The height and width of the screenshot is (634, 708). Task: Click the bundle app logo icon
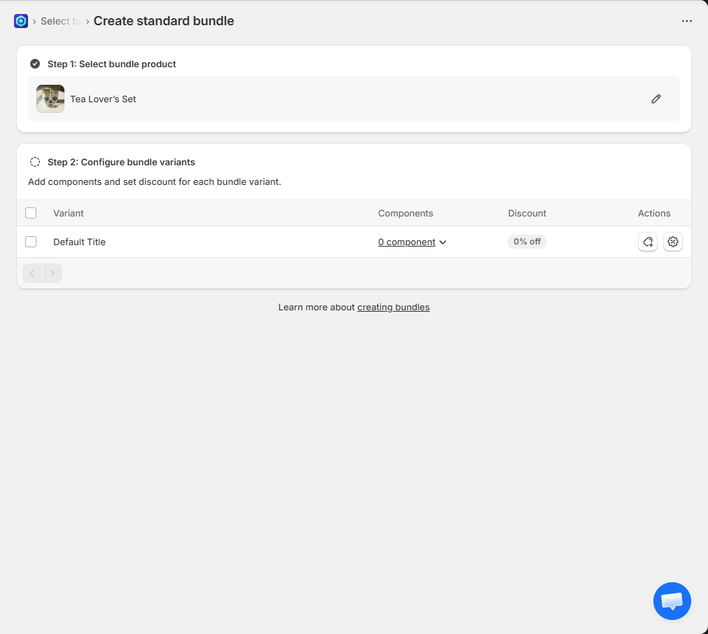[x=21, y=21]
